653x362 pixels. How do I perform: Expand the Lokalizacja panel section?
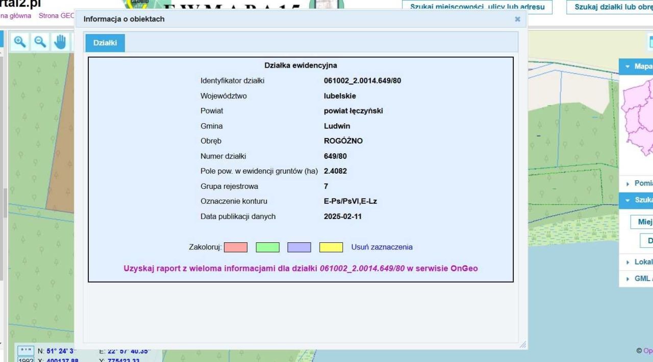pyautogui.click(x=636, y=262)
